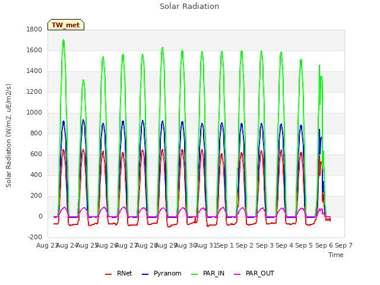Click the Sep 6 x-axis tick label
The image size is (380, 285).
coord(324,245)
